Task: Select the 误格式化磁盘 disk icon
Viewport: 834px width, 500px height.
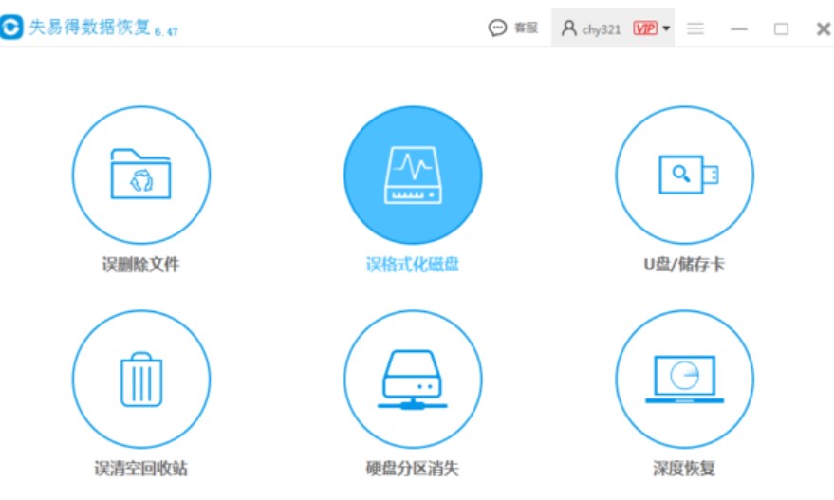Action: click(413, 175)
